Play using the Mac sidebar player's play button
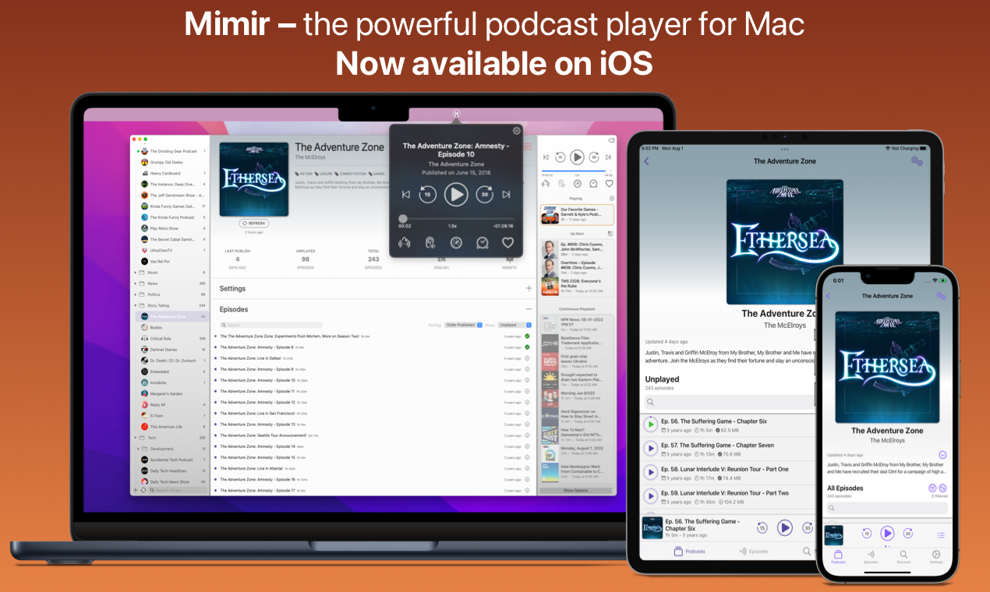 click(x=577, y=157)
